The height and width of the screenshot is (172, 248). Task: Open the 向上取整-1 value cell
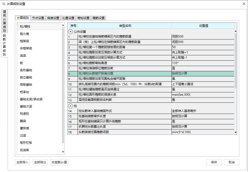click(203, 58)
